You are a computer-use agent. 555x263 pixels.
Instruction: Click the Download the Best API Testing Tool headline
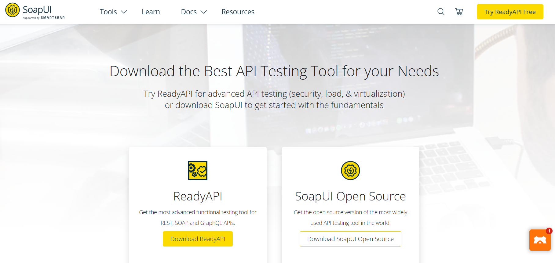coord(274,71)
